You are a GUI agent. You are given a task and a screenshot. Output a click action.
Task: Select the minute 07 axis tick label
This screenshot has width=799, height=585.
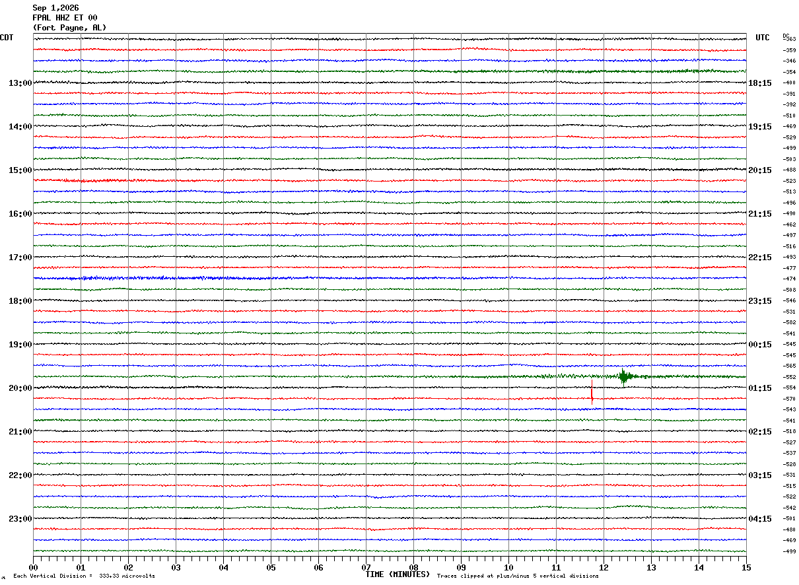click(366, 567)
